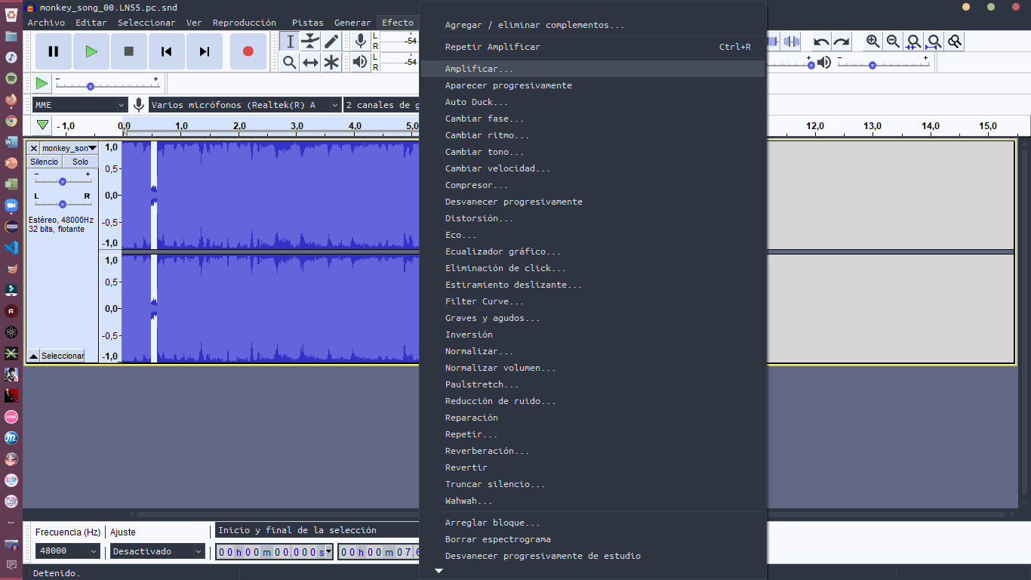Open Visual Studio Code from the dock

point(11,247)
